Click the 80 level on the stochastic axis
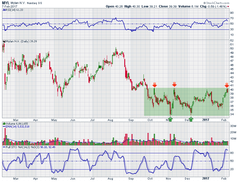Image resolution: width=238 pixels, height=183 pixels. click(x=232, y=153)
